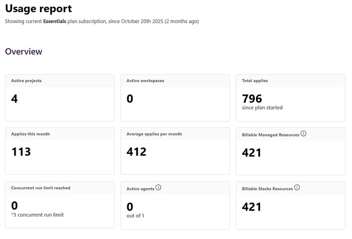352x239 pixels.
Task: Select the 412 average applies value
Action: pyautogui.click(x=136, y=152)
